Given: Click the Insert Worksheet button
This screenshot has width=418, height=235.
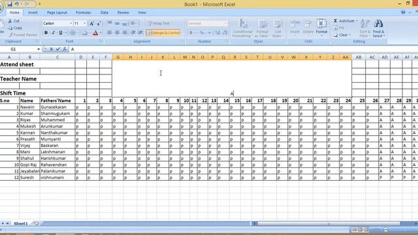Looking at the screenshot, I should click(x=36, y=223).
